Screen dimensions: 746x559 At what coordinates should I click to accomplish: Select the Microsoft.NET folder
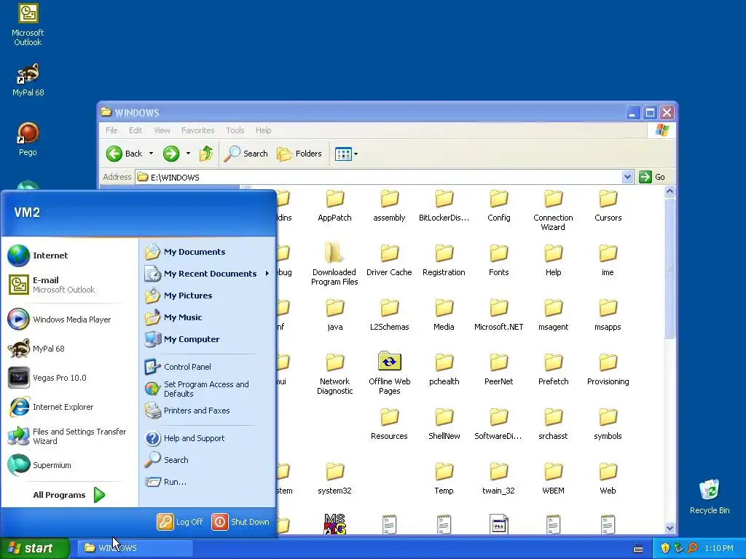click(x=498, y=314)
